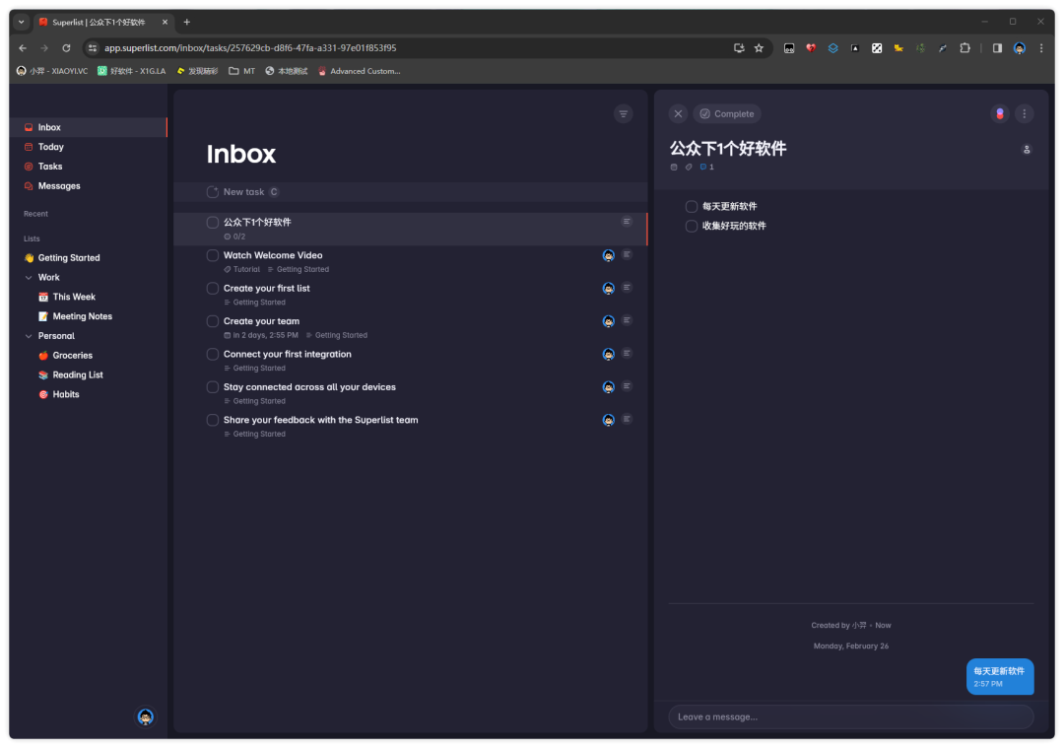
Task: Open notes icon on Create your team row
Action: tap(627, 320)
